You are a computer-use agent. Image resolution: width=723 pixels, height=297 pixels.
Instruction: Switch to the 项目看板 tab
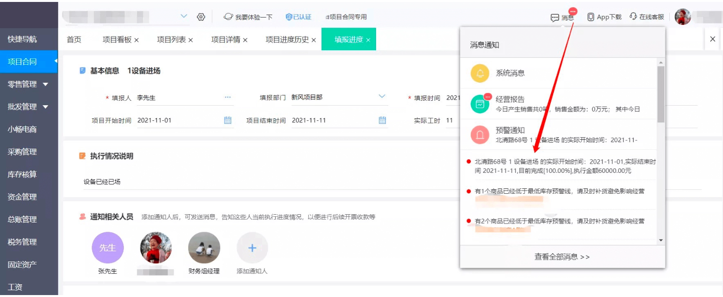point(117,40)
